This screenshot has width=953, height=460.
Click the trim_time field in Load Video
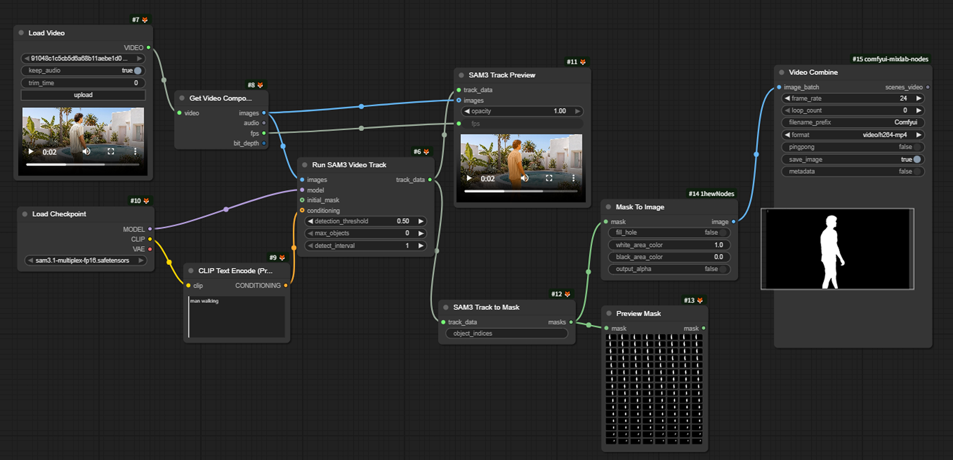[83, 83]
